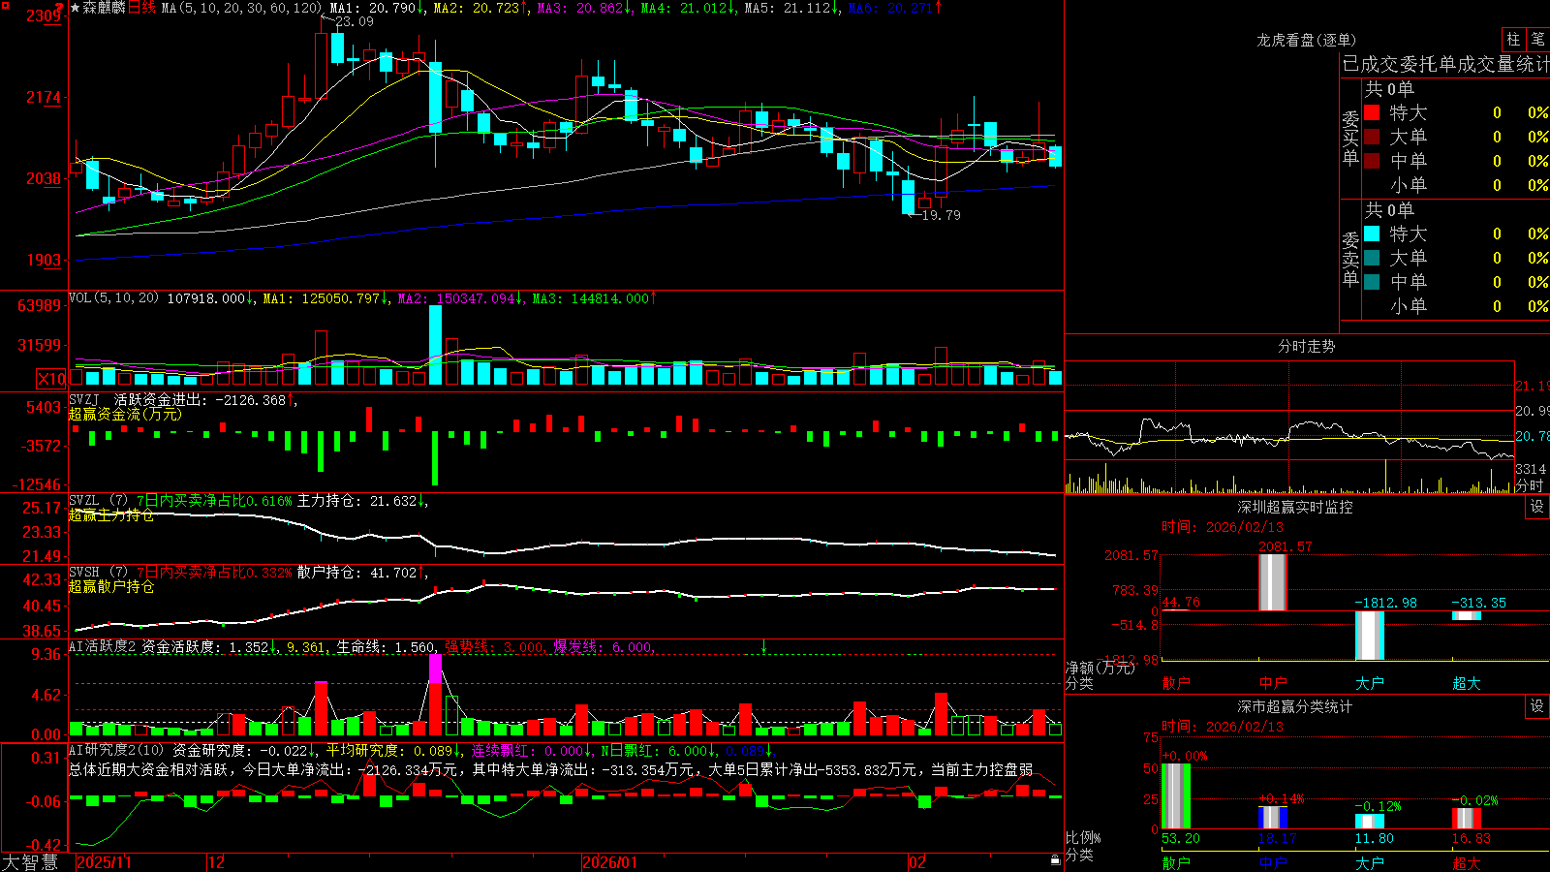
Task: Click the star icon before 森麒麟
Action: click(75, 8)
